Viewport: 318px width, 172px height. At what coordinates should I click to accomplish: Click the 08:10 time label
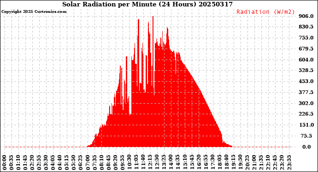coord(101,163)
